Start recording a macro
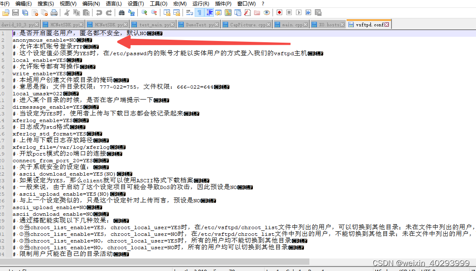 pyautogui.click(x=280, y=13)
